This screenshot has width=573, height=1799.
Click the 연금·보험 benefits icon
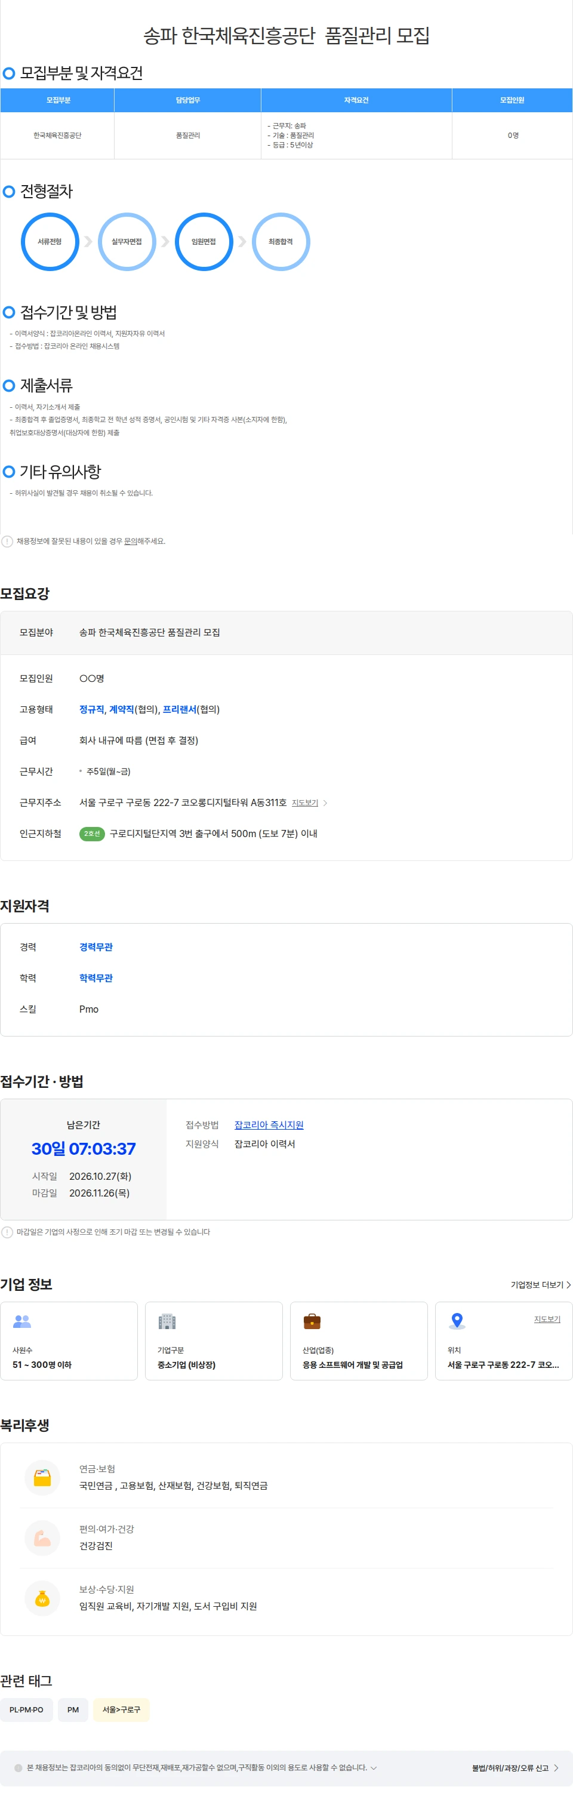click(x=42, y=1478)
